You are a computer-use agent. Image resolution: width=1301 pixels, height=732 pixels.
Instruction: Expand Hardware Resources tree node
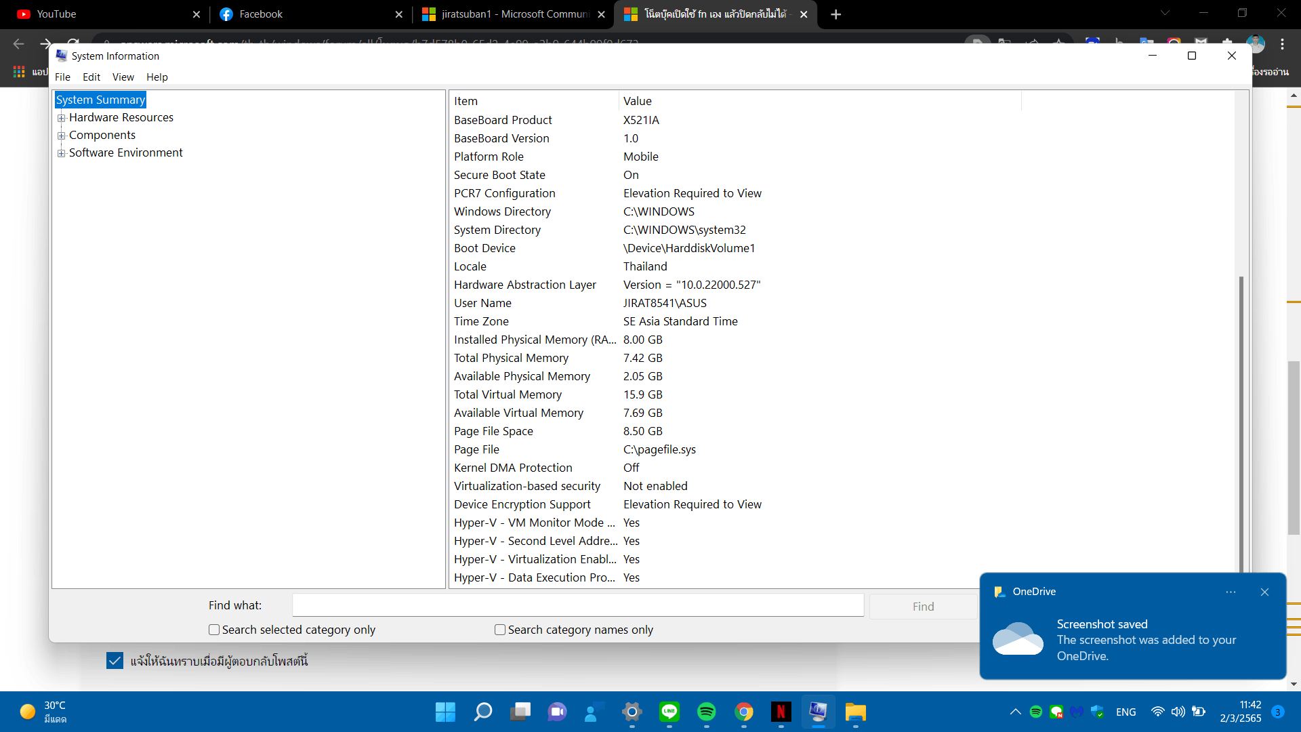coord(62,118)
